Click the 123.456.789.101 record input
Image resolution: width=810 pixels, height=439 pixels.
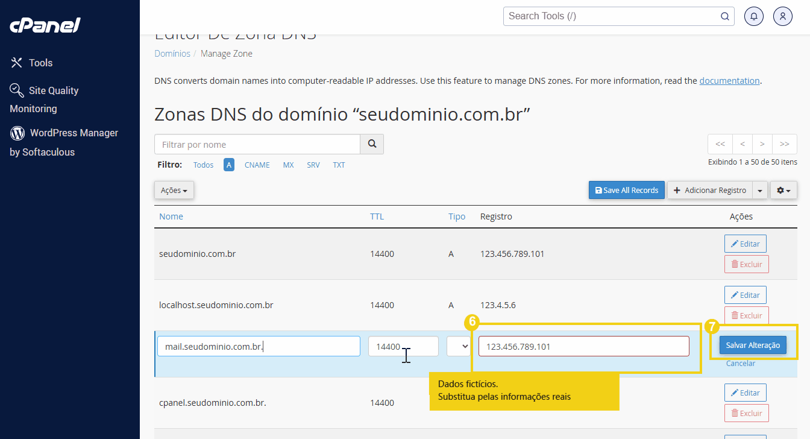(584, 346)
